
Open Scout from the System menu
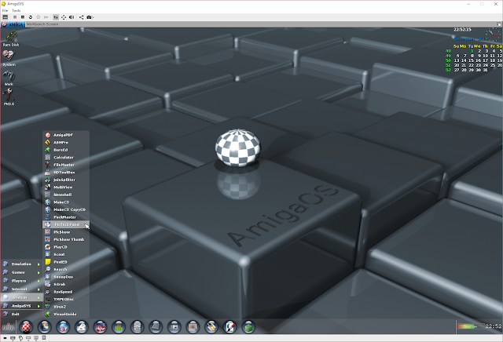(66, 255)
